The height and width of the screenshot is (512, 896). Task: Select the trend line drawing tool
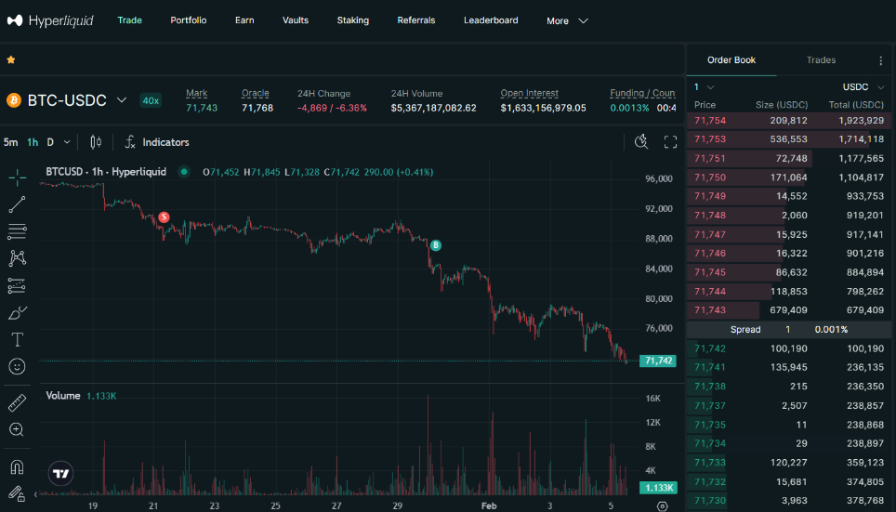click(x=17, y=204)
